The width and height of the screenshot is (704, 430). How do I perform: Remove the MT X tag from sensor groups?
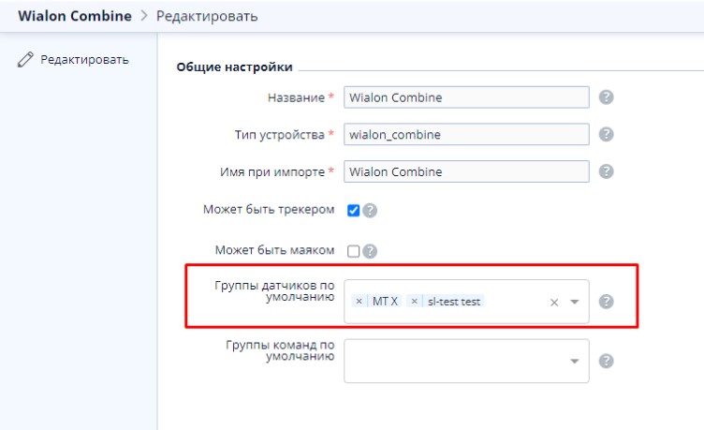pyautogui.click(x=359, y=302)
